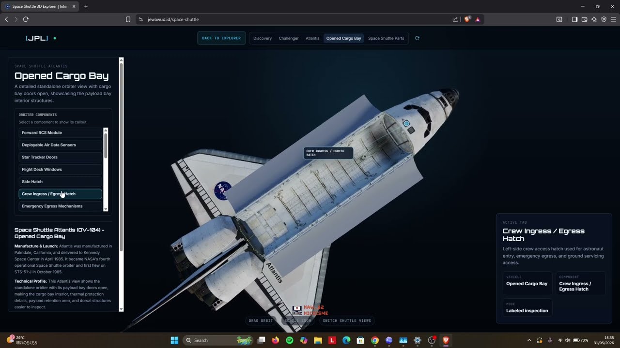
Task: Open Firefox from the taskbar
Action: pyautogui.click(x=276, y=340)
